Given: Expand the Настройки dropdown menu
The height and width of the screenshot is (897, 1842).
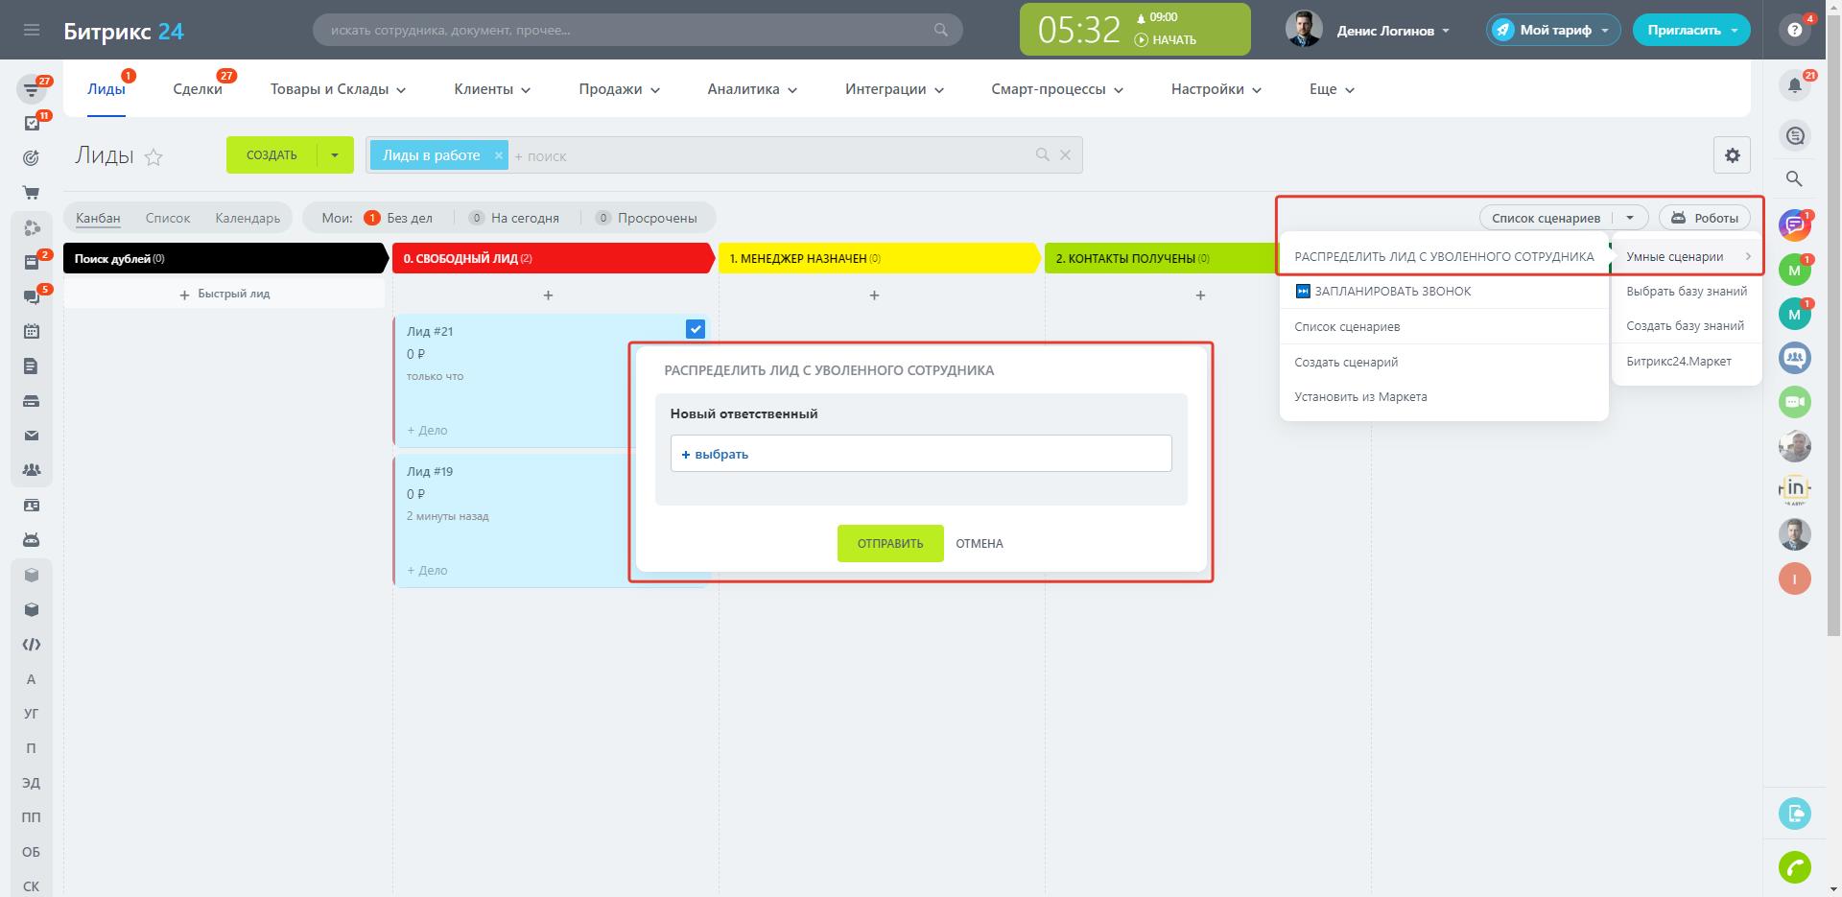Looking at the screenshot, I should pyautogui.click(x=1216, y=89).
